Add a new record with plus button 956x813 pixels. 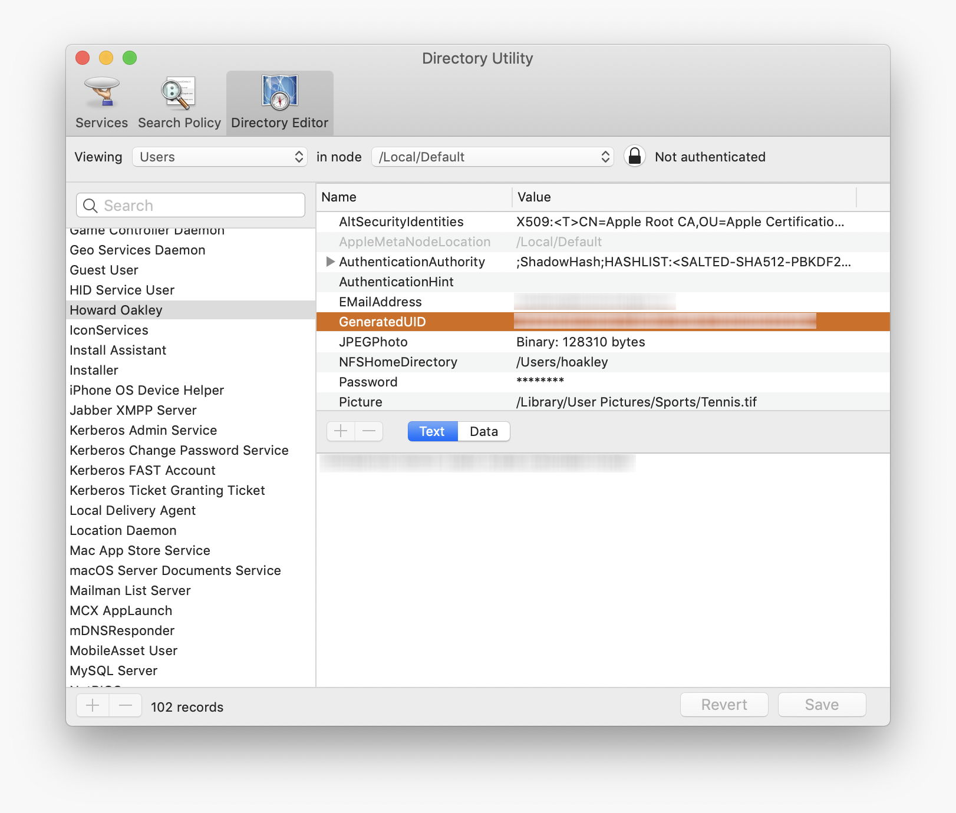[x=93, y=705]
